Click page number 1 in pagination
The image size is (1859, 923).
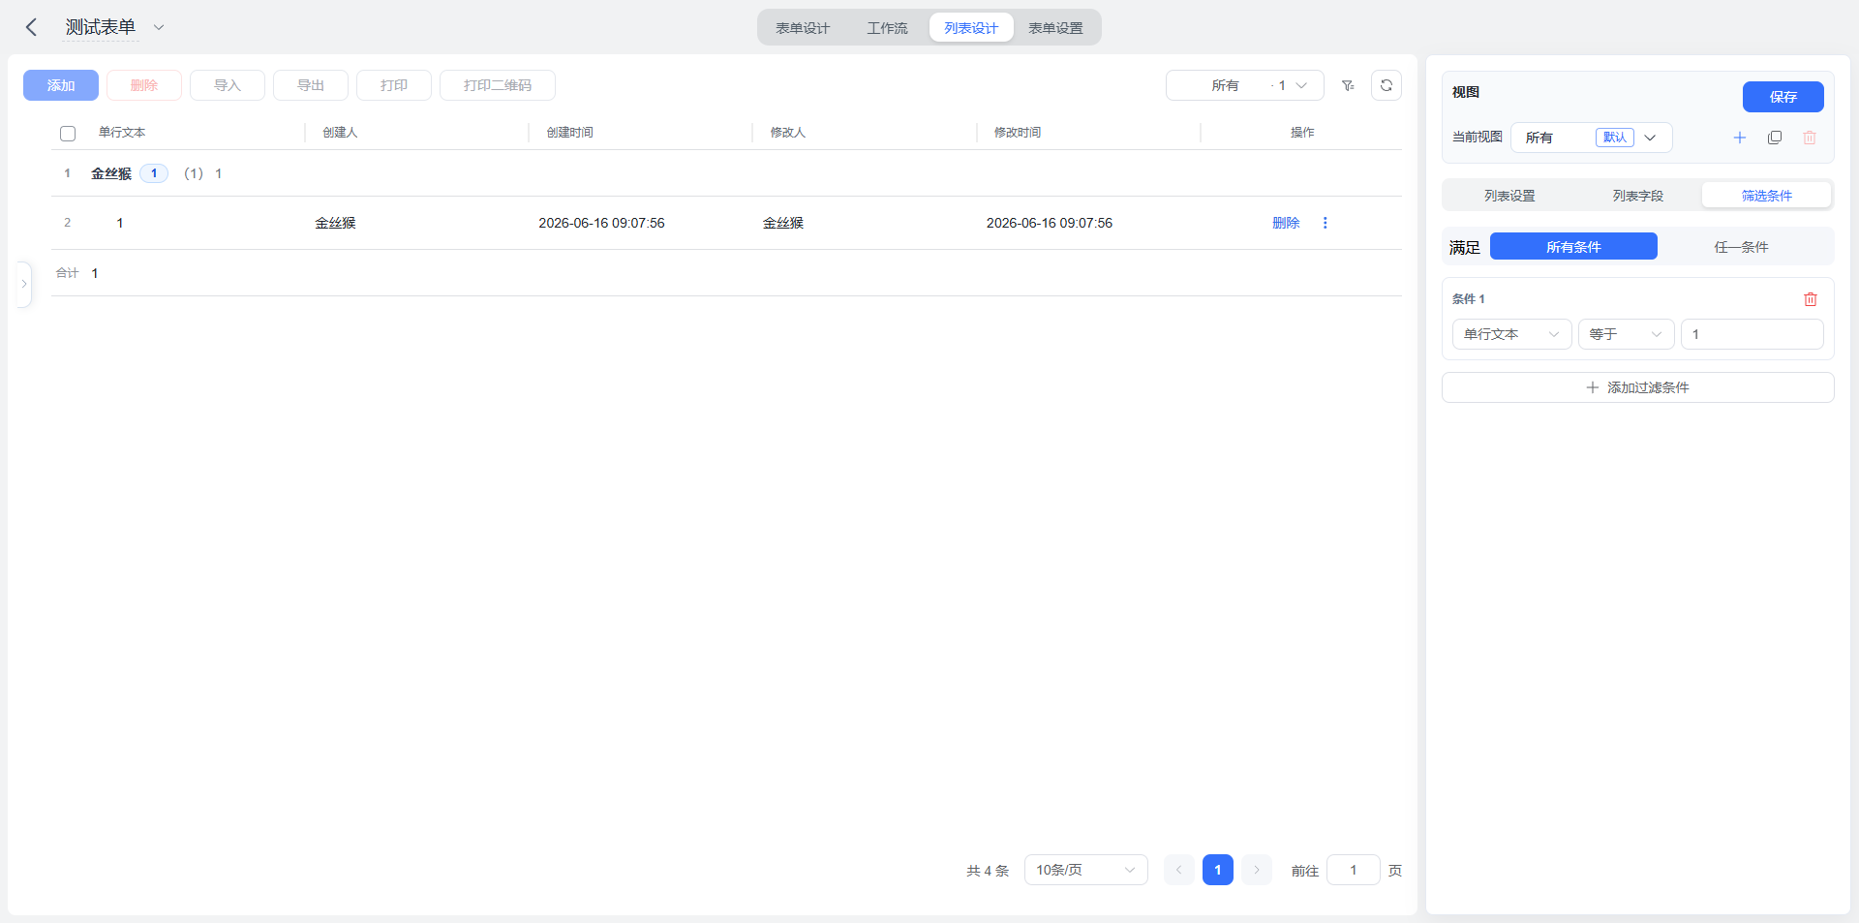click(x=1218, y=870)
